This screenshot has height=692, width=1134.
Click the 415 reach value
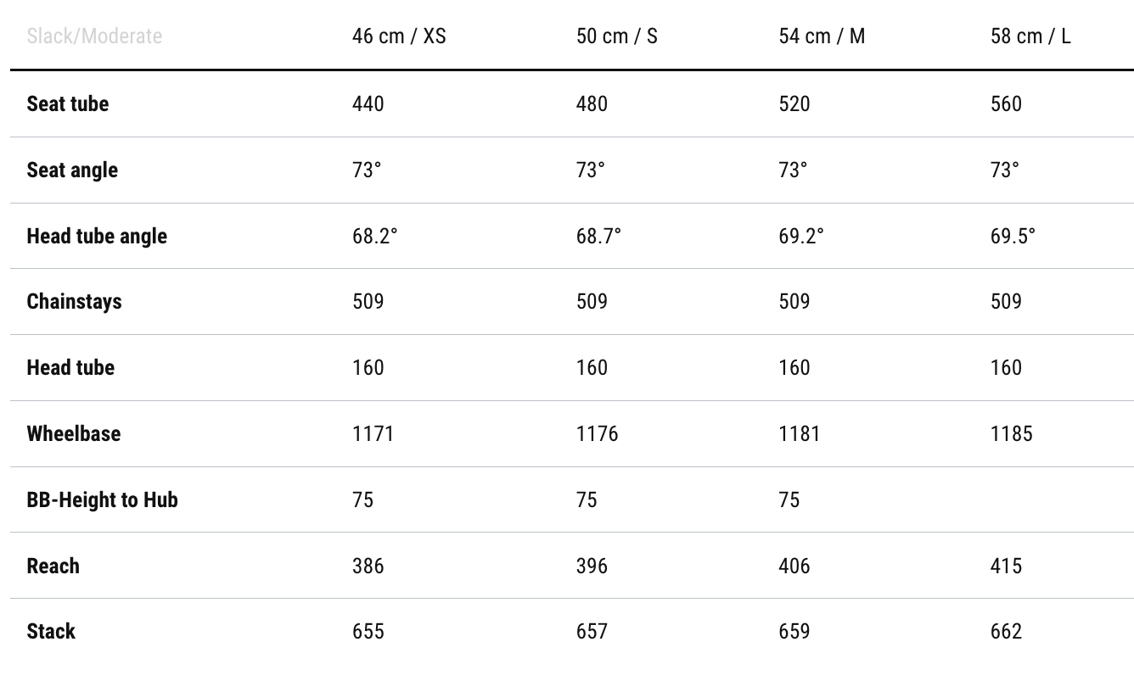coord(1006,566)
